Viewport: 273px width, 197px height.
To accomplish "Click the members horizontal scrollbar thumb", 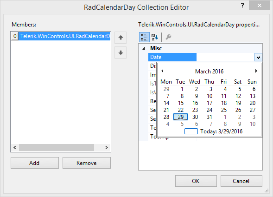I will click(57, 148).
